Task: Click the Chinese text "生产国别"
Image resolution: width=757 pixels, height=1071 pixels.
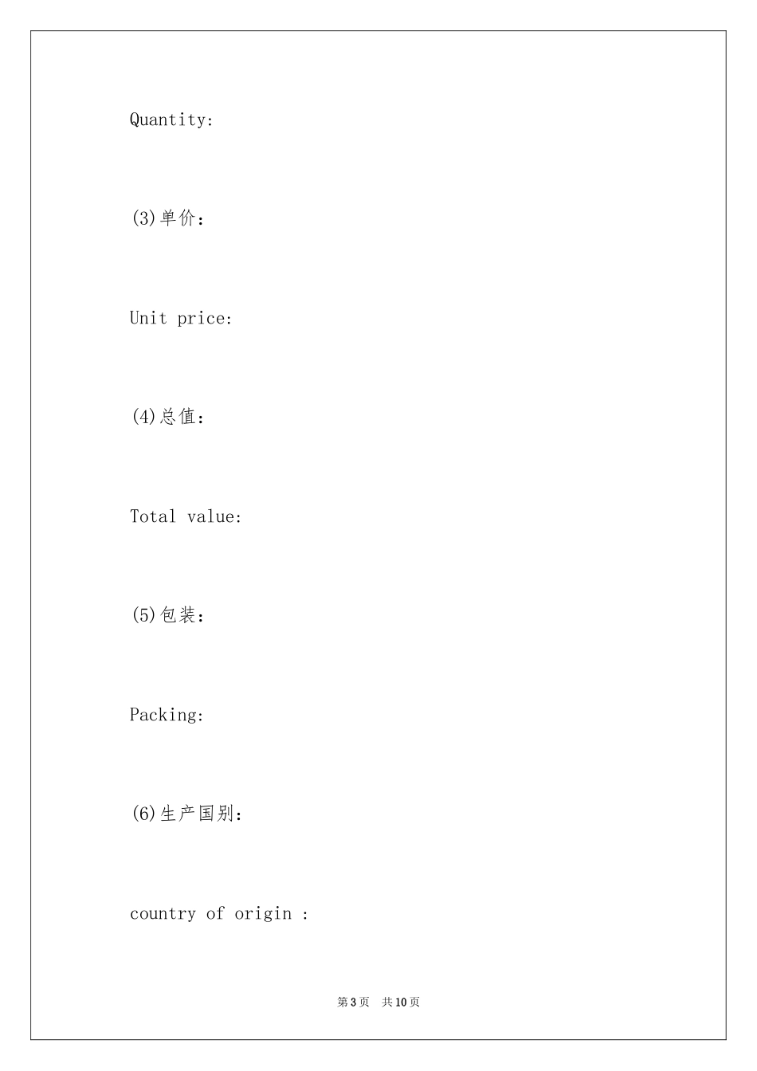Action: [197, 814]
